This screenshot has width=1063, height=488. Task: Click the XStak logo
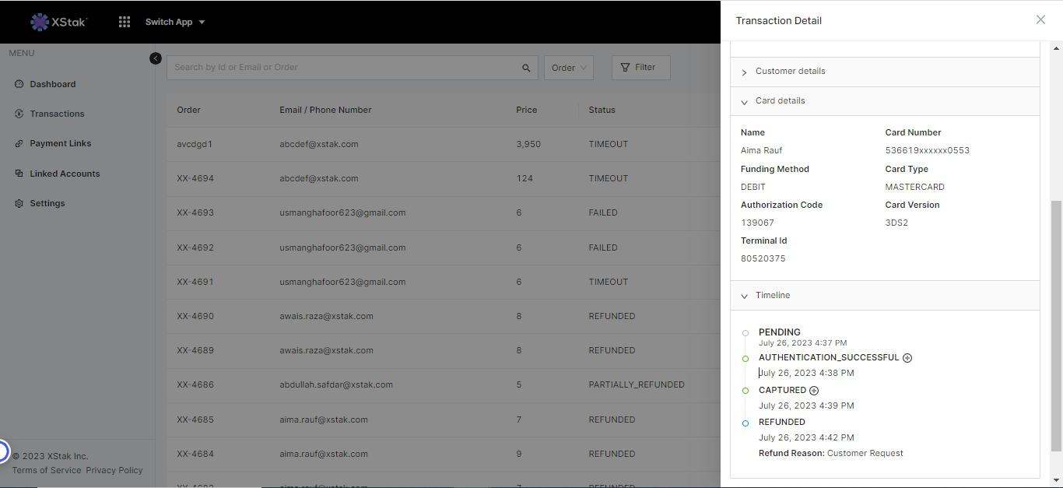point(58,22)
